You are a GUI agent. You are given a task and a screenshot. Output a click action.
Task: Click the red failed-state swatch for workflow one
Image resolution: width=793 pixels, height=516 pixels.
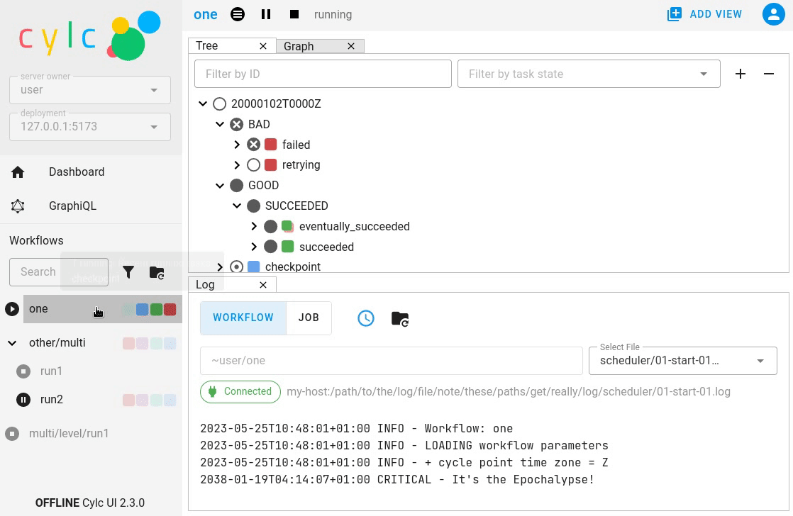tap(170, 309)
